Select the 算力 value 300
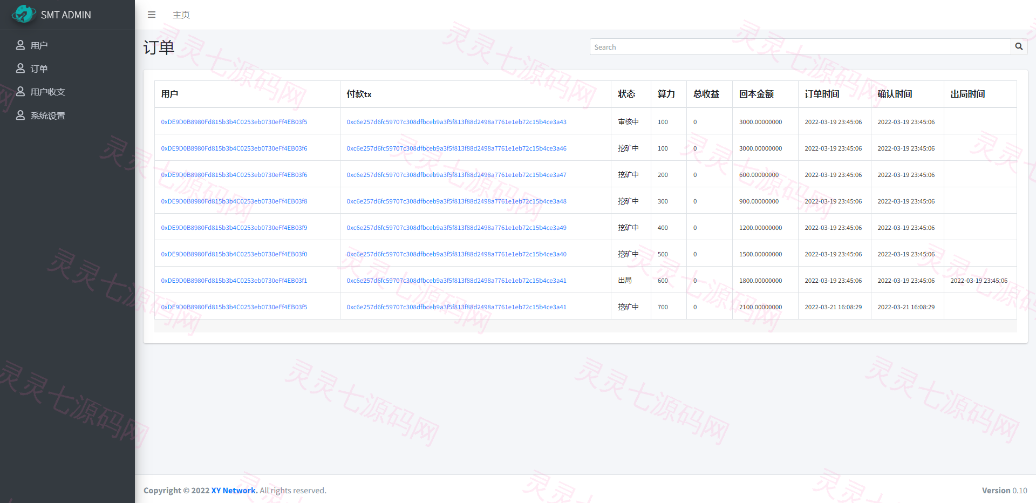 click(x=663, y=201)
